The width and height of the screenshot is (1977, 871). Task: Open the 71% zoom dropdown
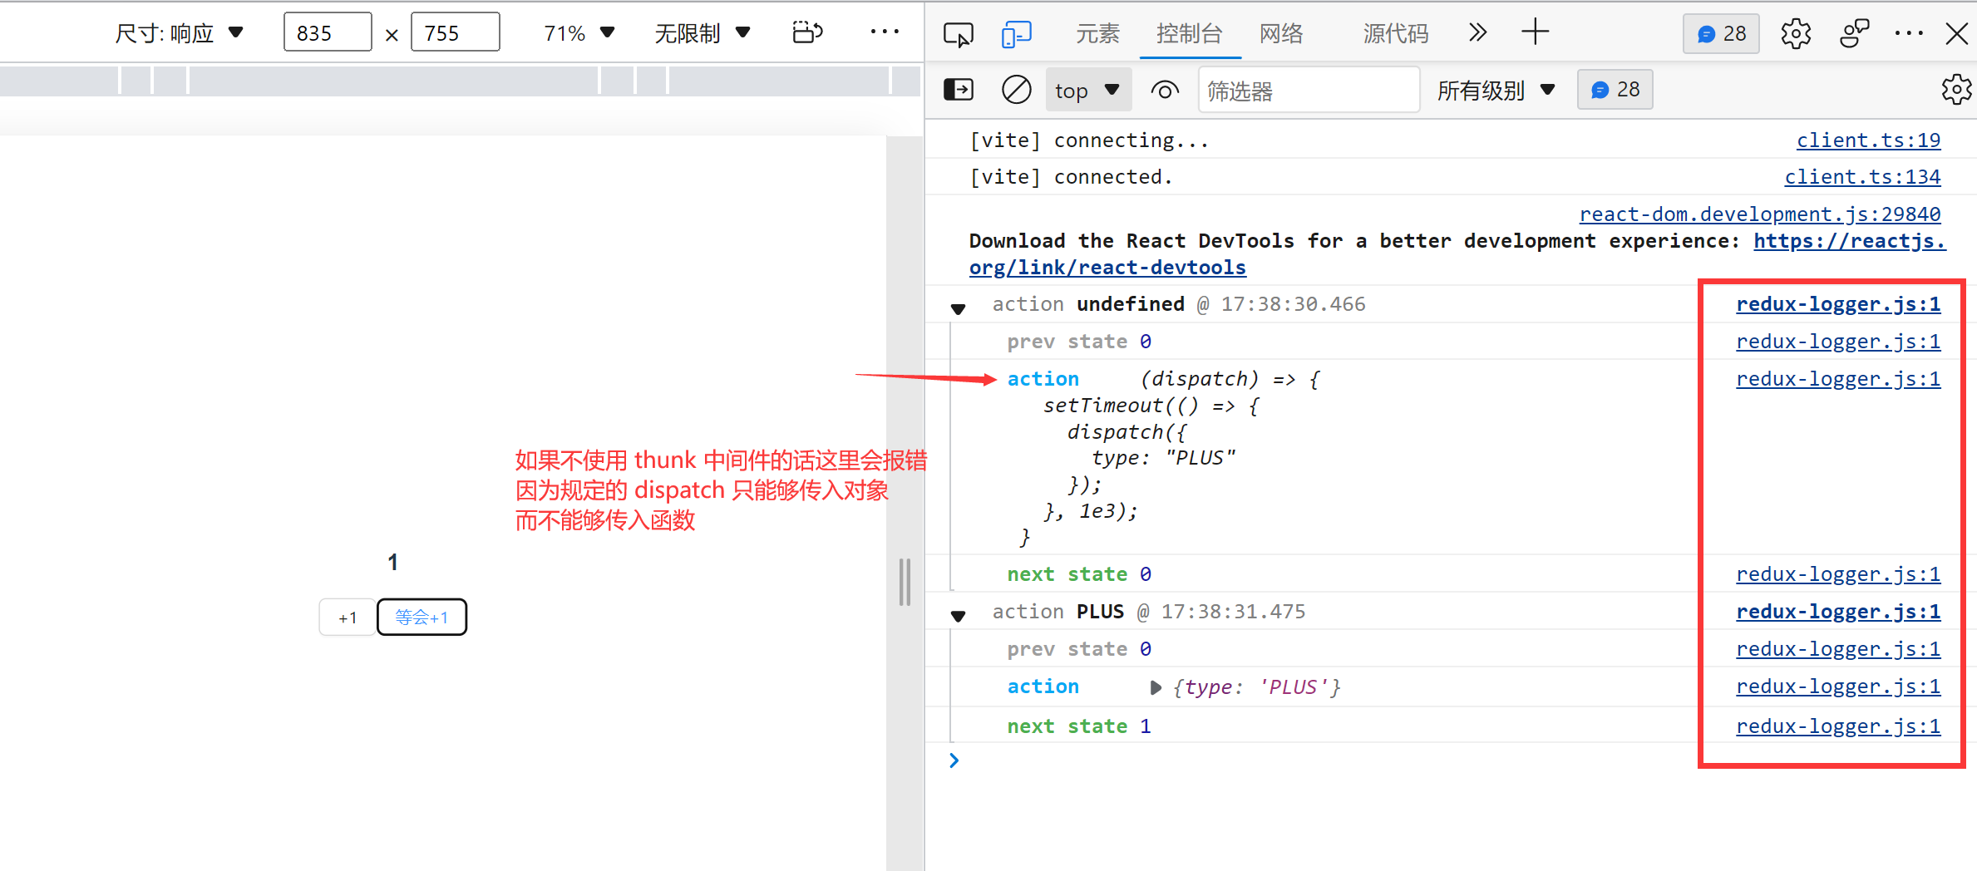click(x=579, y=33)
